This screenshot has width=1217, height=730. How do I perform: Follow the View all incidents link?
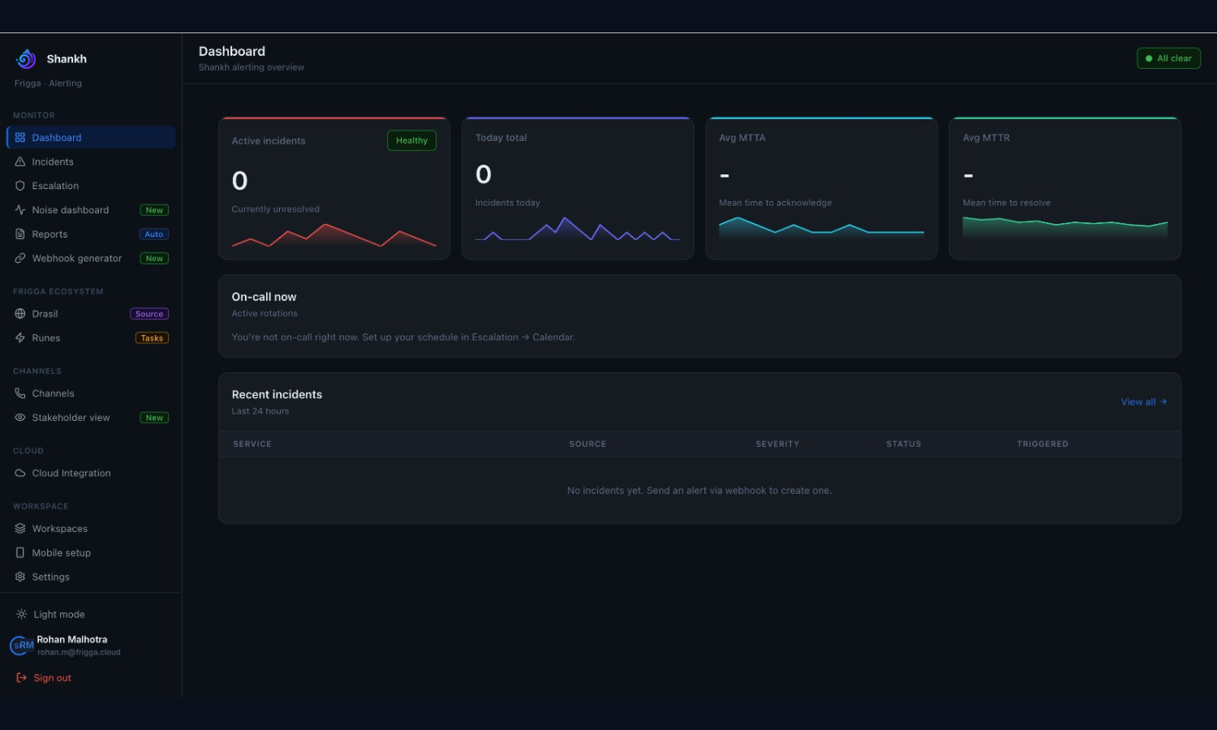pos(1144,401)
